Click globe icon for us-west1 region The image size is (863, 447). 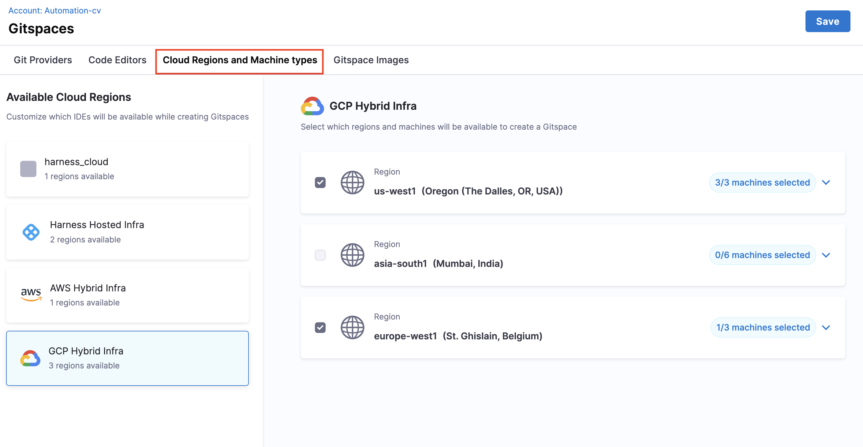(x=352, y=182)
